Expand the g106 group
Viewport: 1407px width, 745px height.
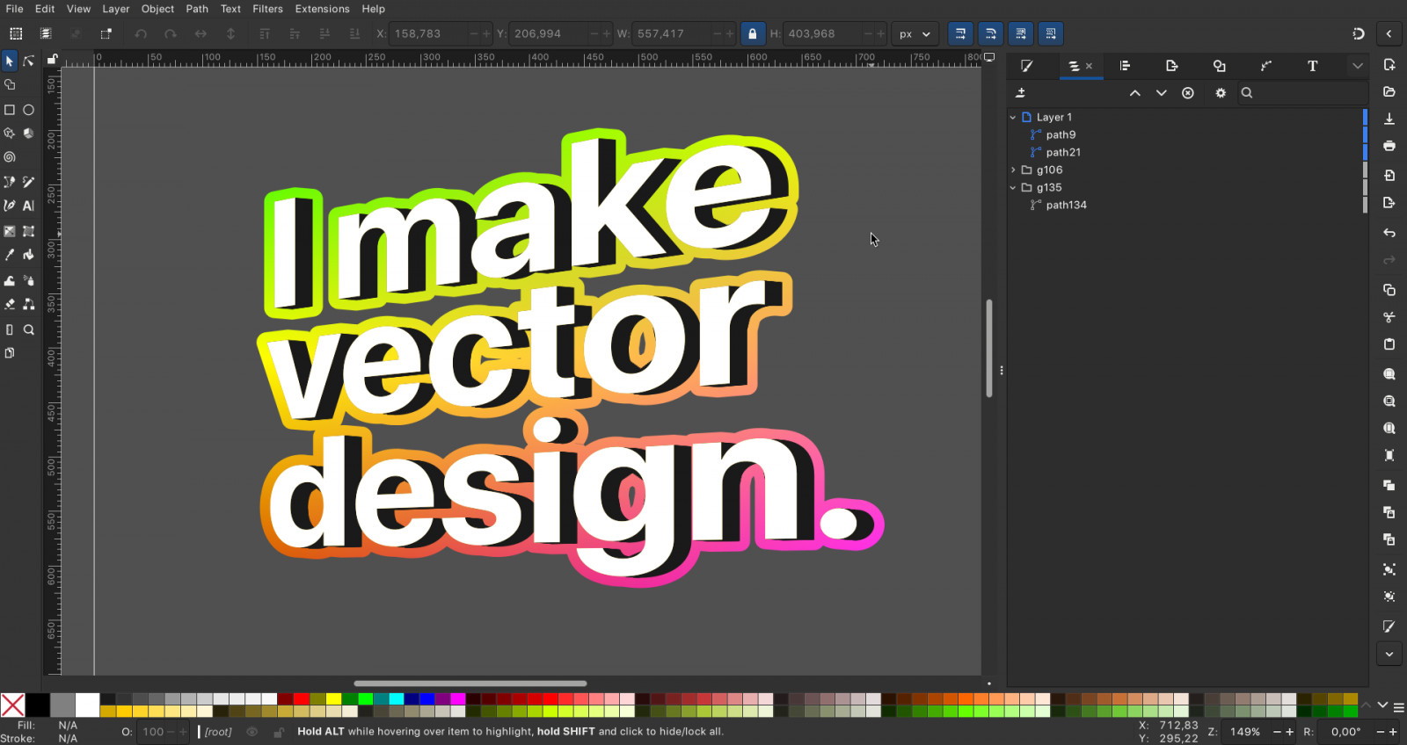(x=1013, y=170)
